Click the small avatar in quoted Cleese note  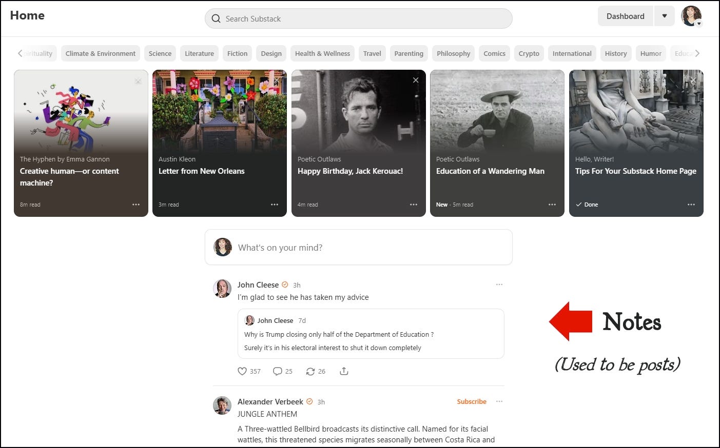click(249, 320)
